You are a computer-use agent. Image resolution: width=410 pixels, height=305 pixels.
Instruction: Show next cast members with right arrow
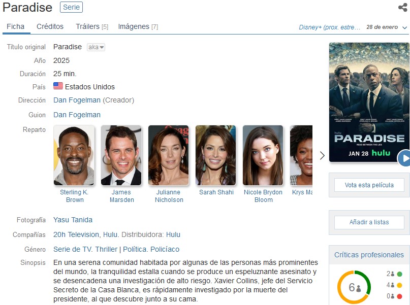coord(322,156)
